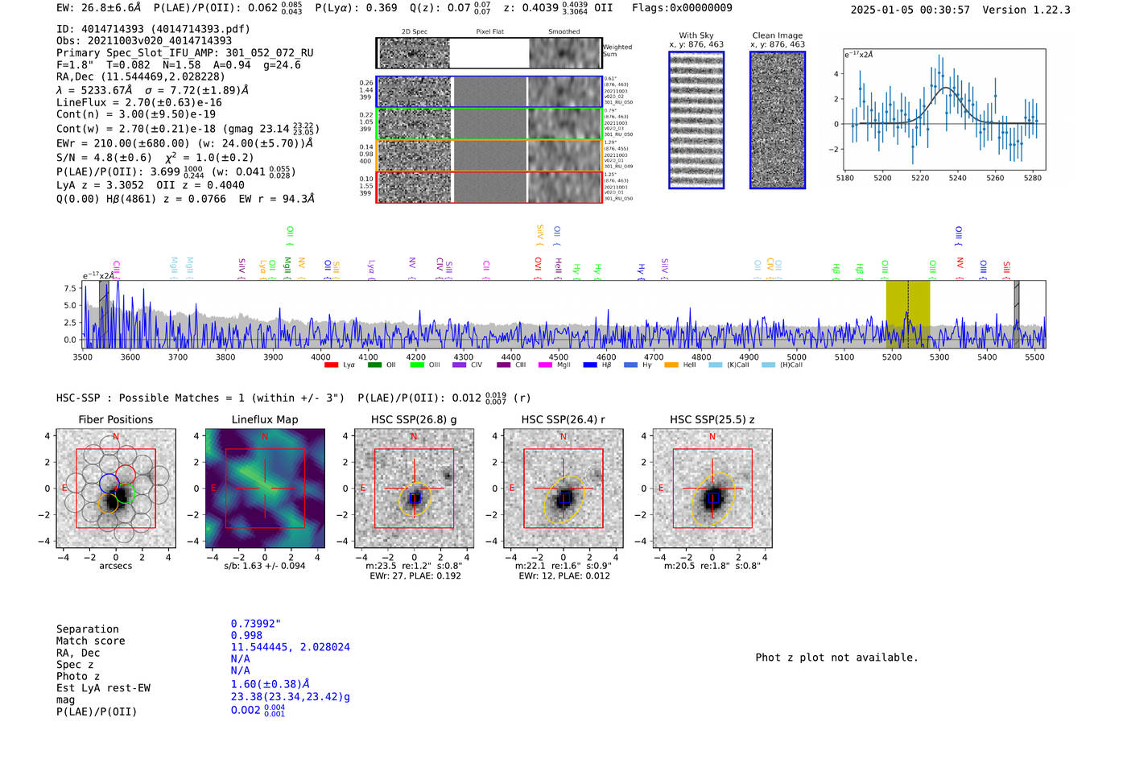The width and height of the screenshot is (1127, 767).
Task: Open the Fiber Positions image
Action: (116, 489)
